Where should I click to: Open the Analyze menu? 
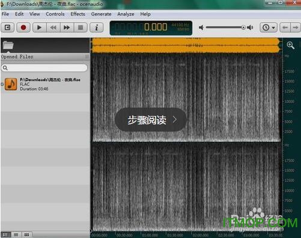126,14
